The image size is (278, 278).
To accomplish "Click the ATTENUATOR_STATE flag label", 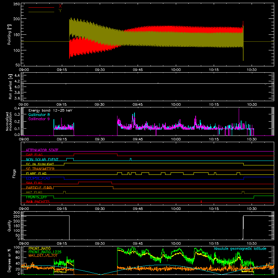I will (x=42, y=150).
